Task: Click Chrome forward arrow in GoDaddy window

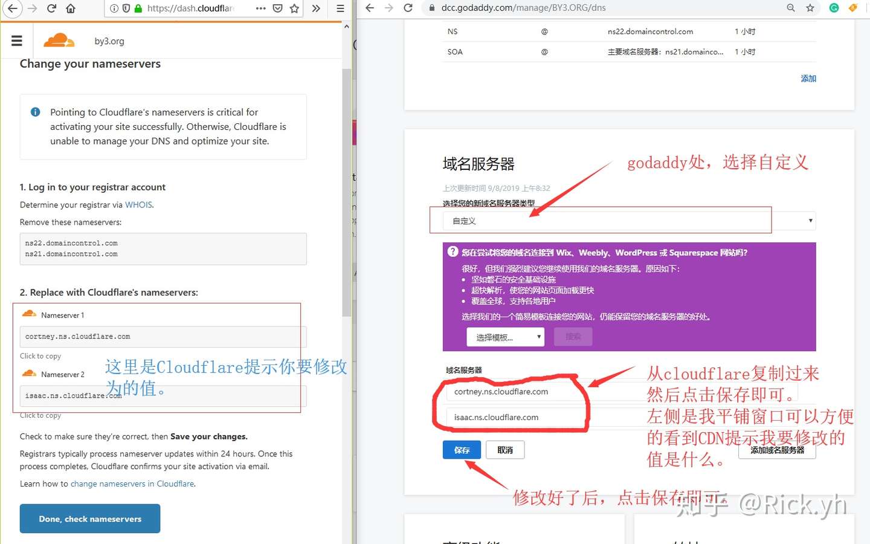Action: 389,8
